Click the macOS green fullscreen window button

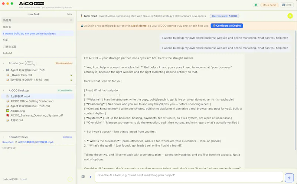pyautogui.click(x=12, y=3)
